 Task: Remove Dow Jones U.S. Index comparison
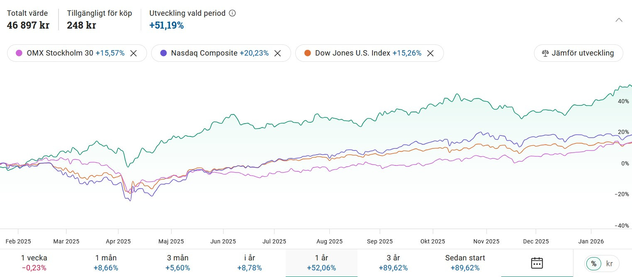431,53
